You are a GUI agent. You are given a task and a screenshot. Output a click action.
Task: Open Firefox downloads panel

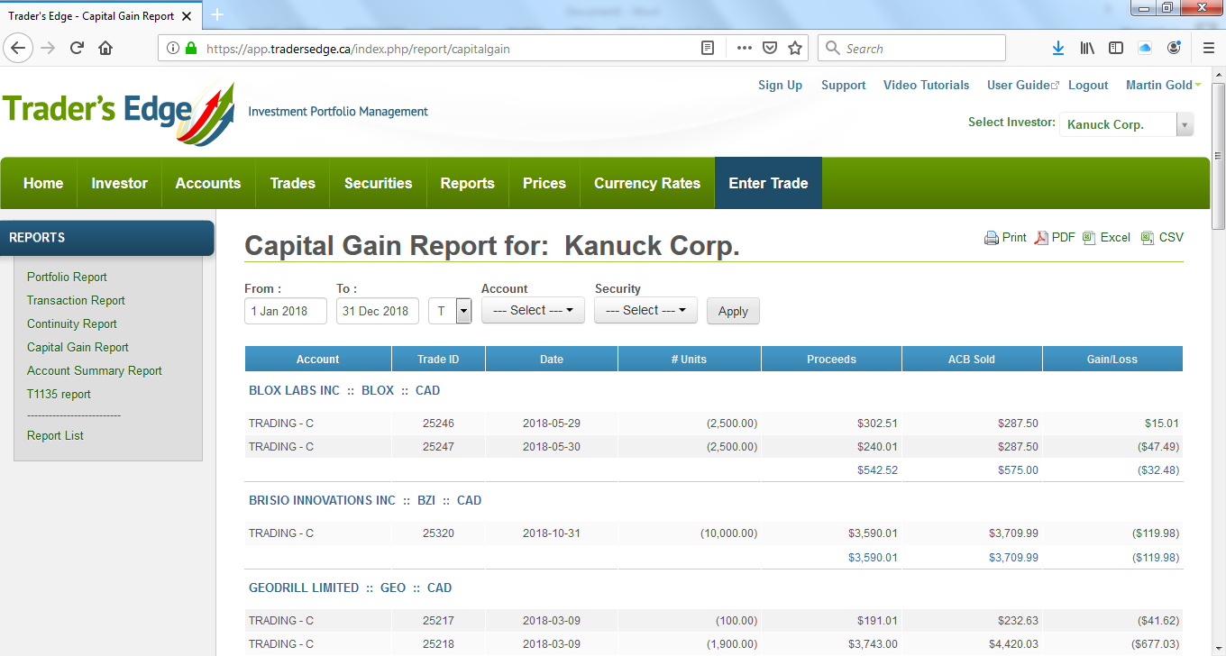1058,49
